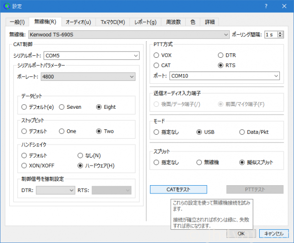This screenshot has width=294, height=243.
Task: Open the ボーレート 4800 dropdown
Action: 88,76
